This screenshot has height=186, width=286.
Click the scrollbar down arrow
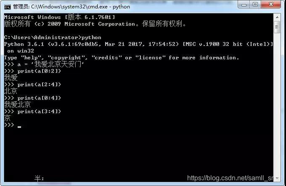277,178
